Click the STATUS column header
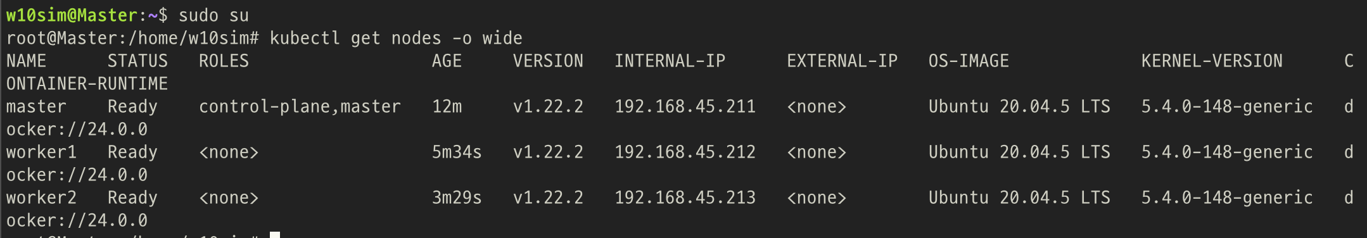The height and width of the screenshot is (238, 1367). (137, 61)
